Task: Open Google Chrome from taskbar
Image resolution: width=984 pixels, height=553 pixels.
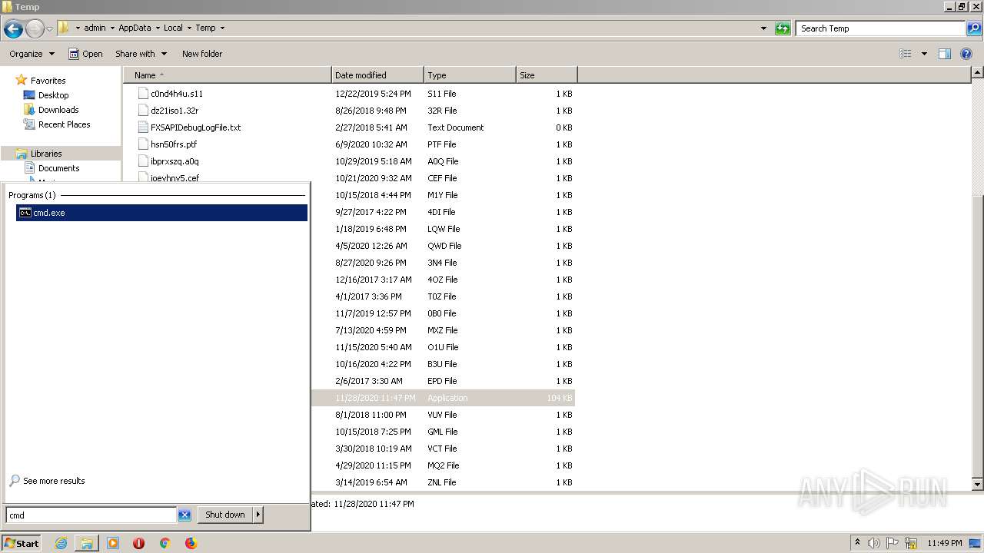Action: [x=165, y=543]
